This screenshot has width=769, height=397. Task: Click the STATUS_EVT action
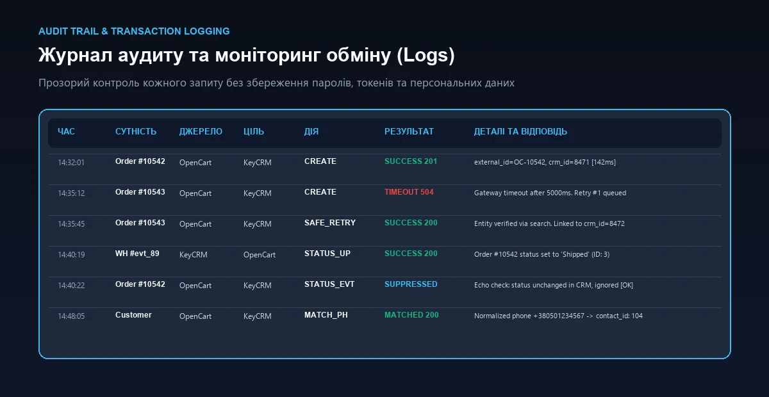329,284
